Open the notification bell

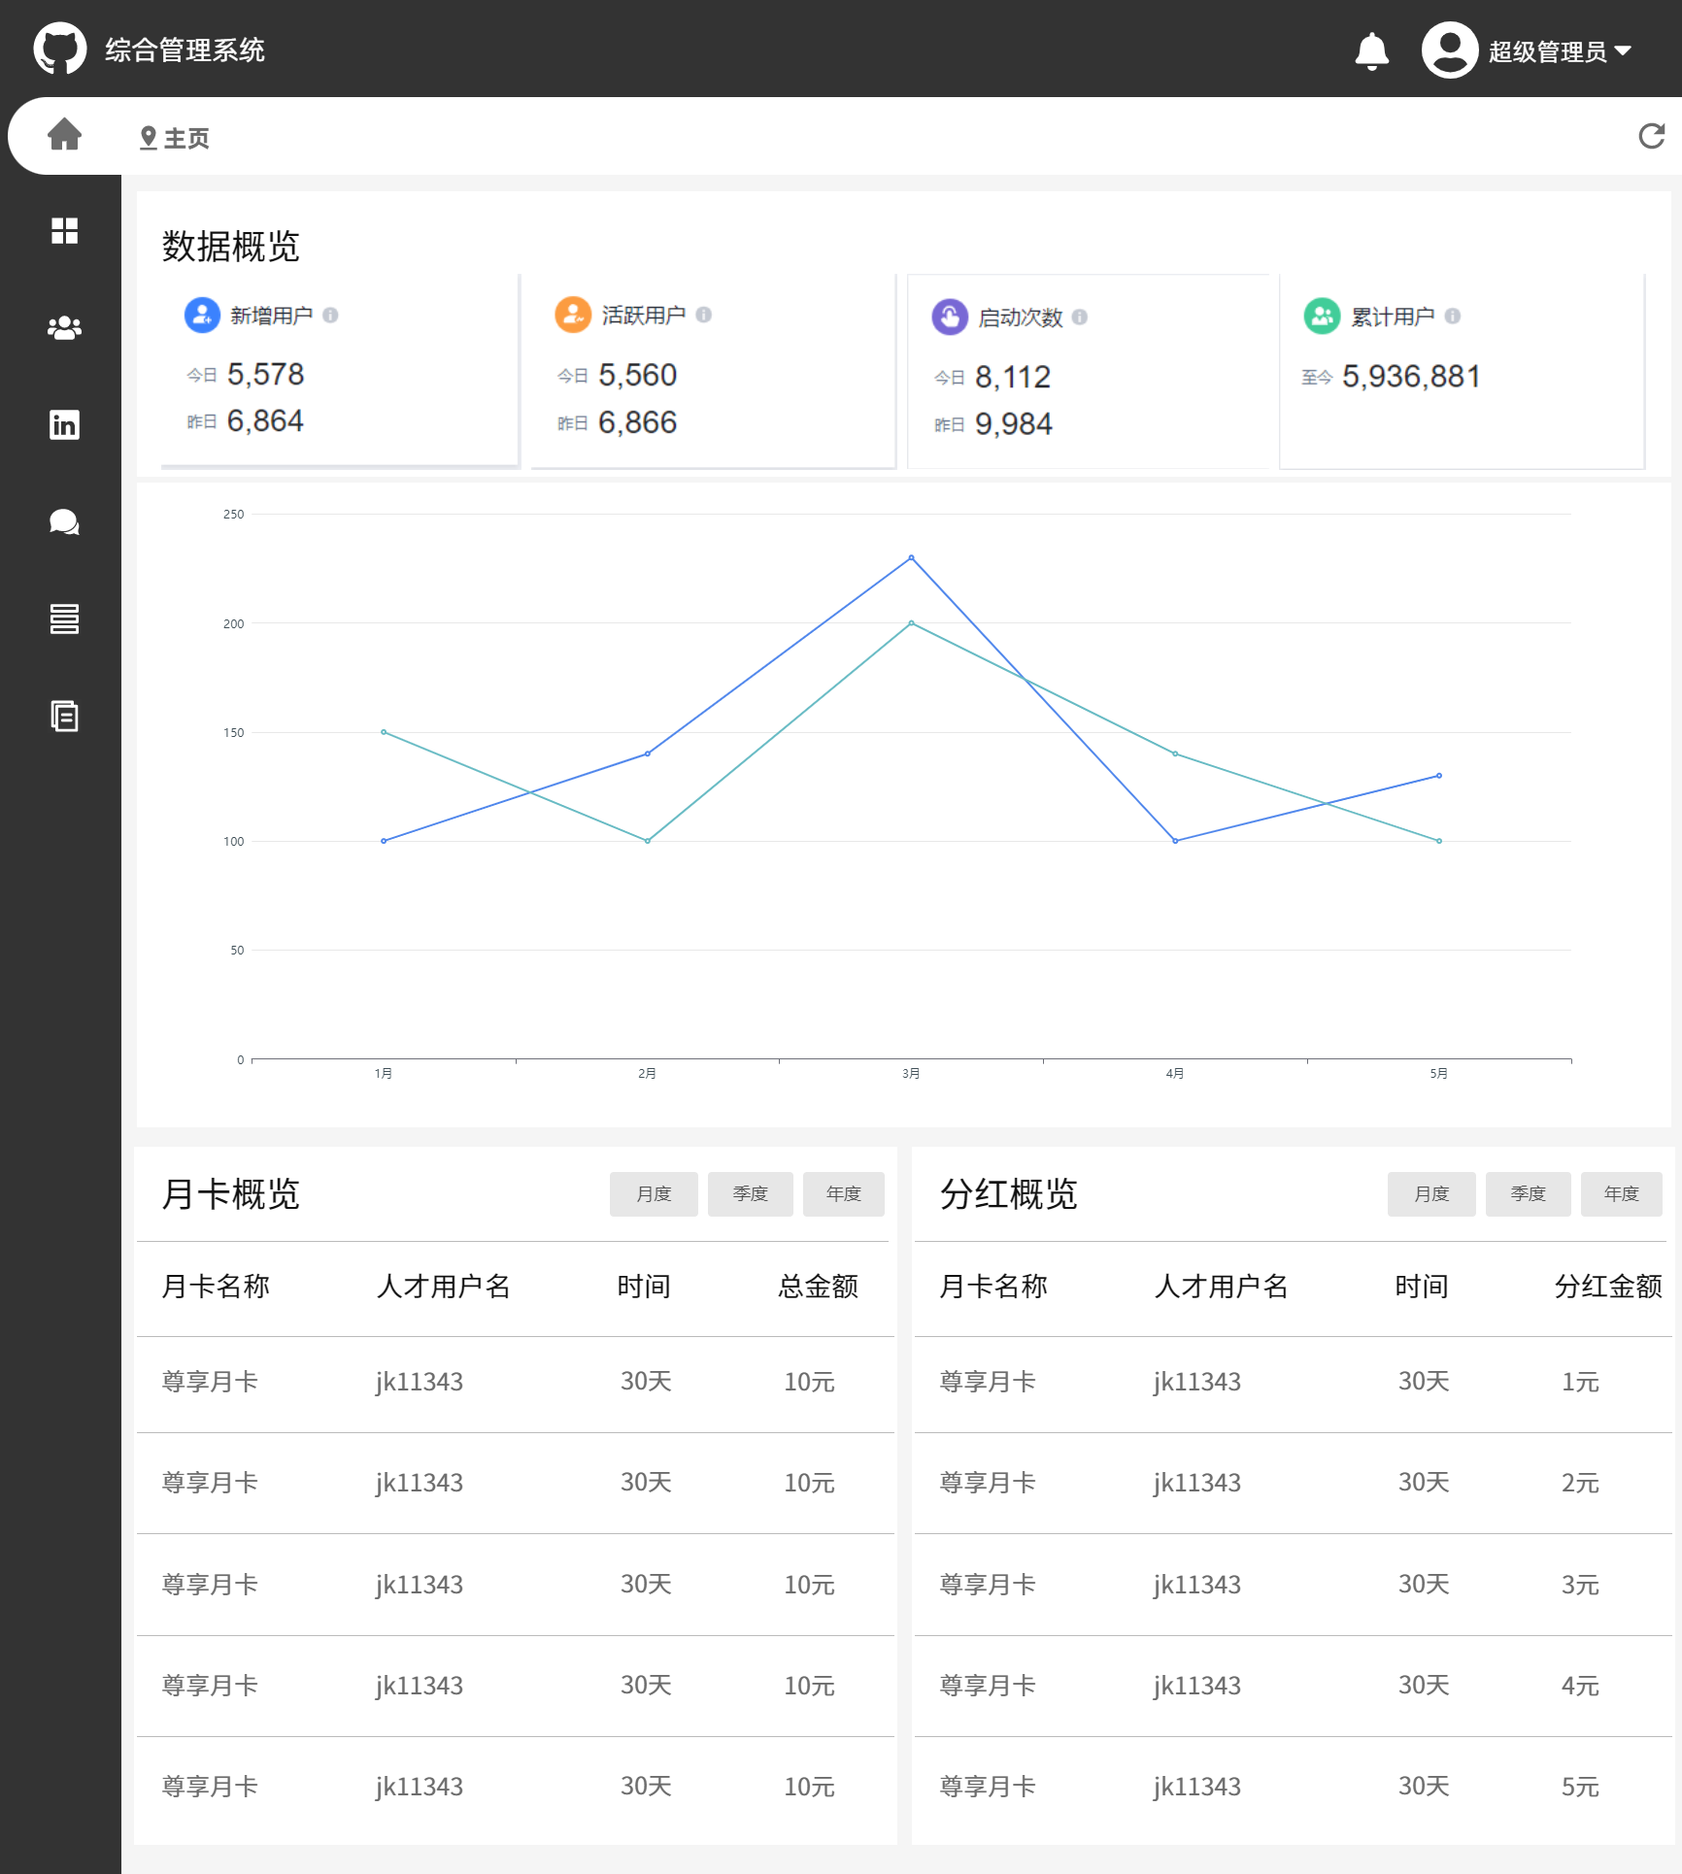1371,50
